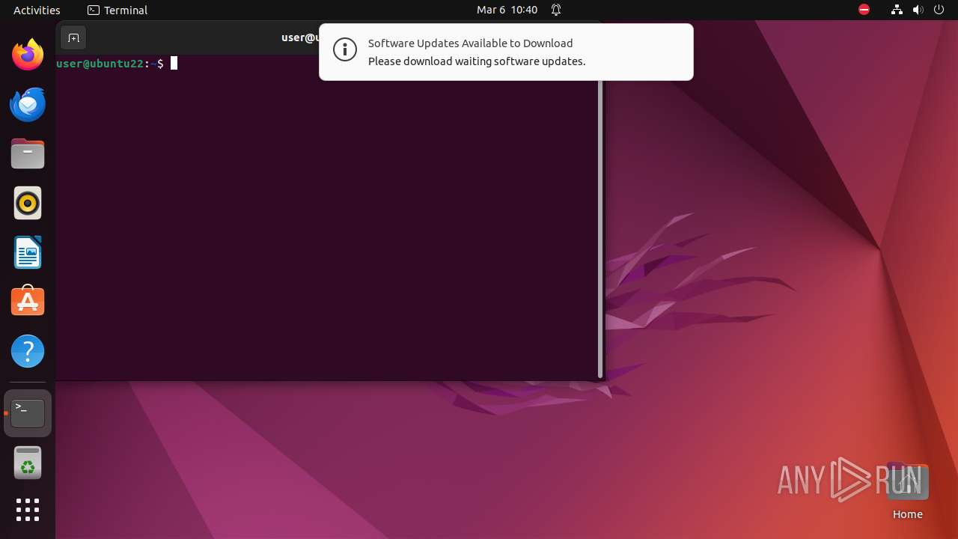
Task: Click the Terminal window title bar text
Action: [300, 37]
